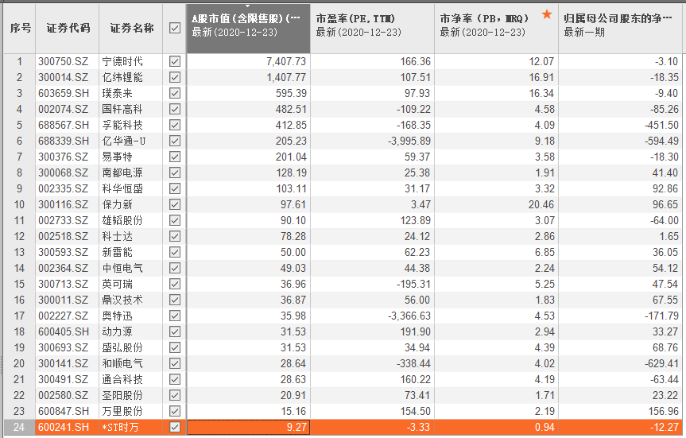Toggle checkbox in 万里股份 row
686x438 pixels.
click(175, 411)
